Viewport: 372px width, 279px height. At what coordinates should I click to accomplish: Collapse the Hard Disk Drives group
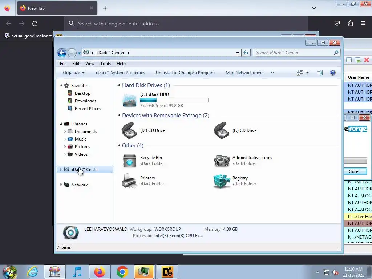118,85
